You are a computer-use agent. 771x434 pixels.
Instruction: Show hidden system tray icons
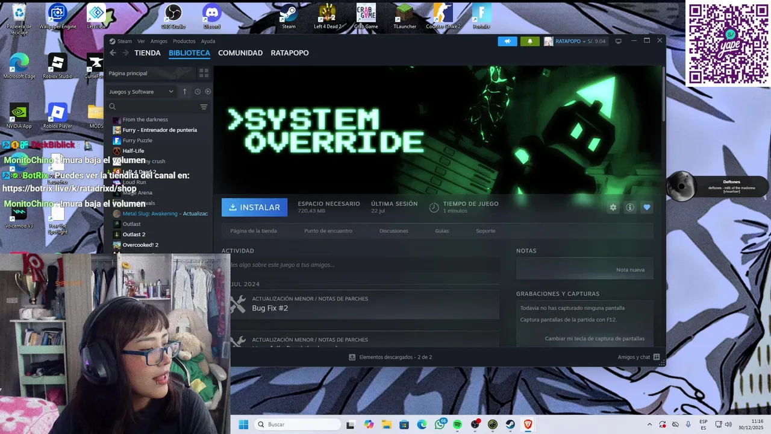[x=649, y=424]
